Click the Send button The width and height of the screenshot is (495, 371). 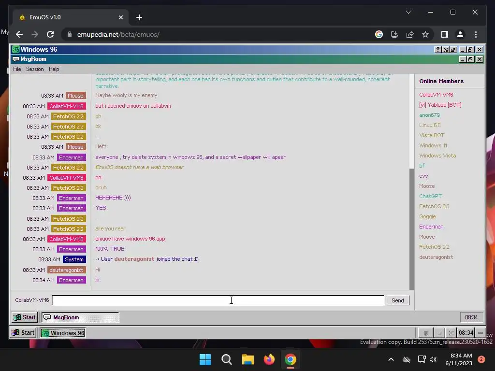[398, 300]
